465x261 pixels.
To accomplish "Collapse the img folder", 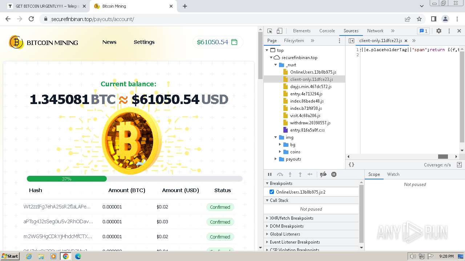I will pos(276,137).
